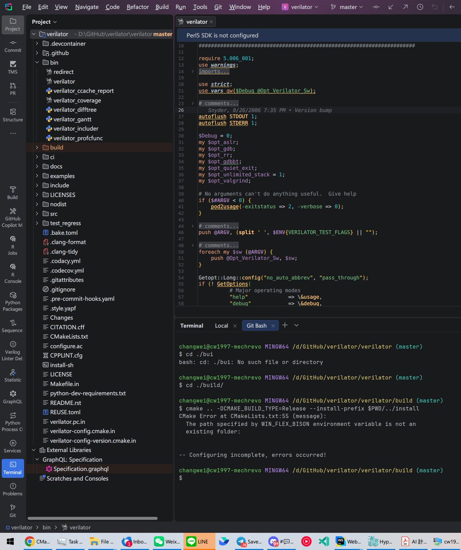Open the Sequence diagram tool window

coord(13,326)
